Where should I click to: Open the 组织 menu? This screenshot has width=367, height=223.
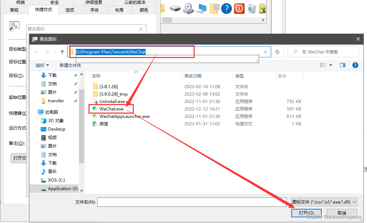point(42,65)
